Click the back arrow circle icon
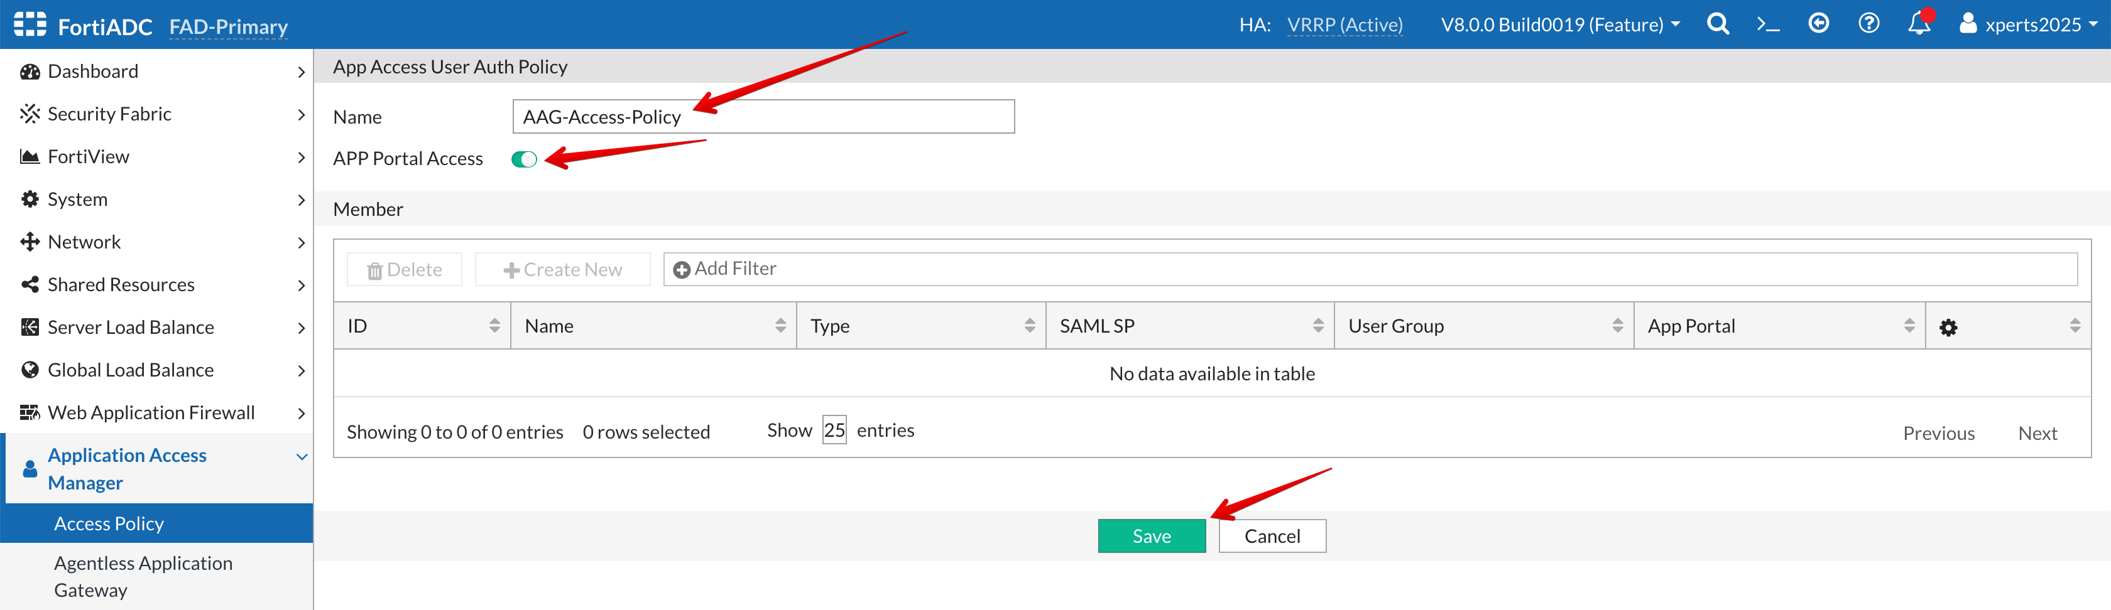This screenshot has height=610, width=2111. coord(1818,24)
